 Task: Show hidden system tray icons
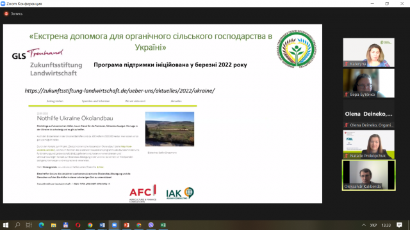364,225
